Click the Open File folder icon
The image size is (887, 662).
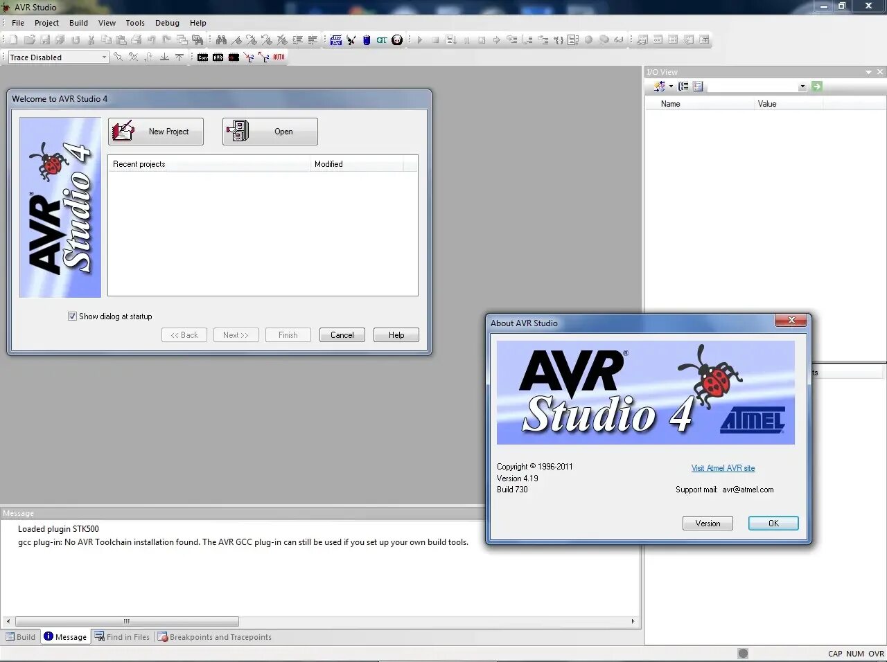click(30, 40)
